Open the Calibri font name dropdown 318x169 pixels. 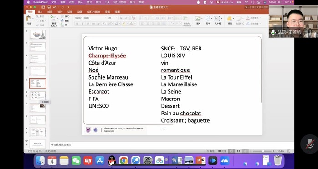[91, 18]
